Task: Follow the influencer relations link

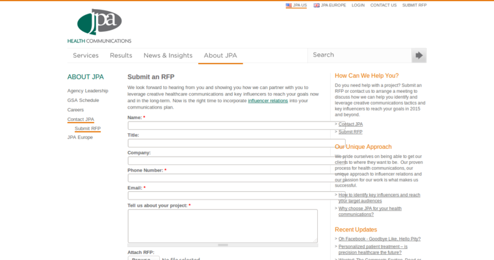Action: (268, 101)
